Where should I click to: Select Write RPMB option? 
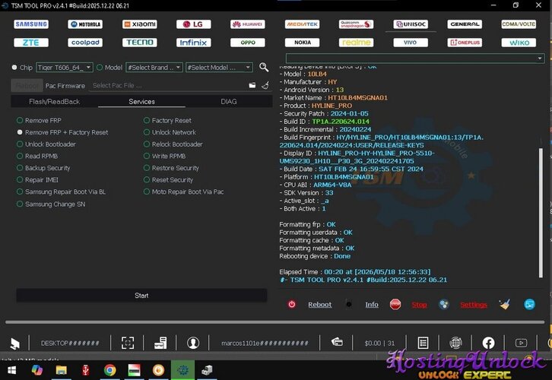click(165, 156)
